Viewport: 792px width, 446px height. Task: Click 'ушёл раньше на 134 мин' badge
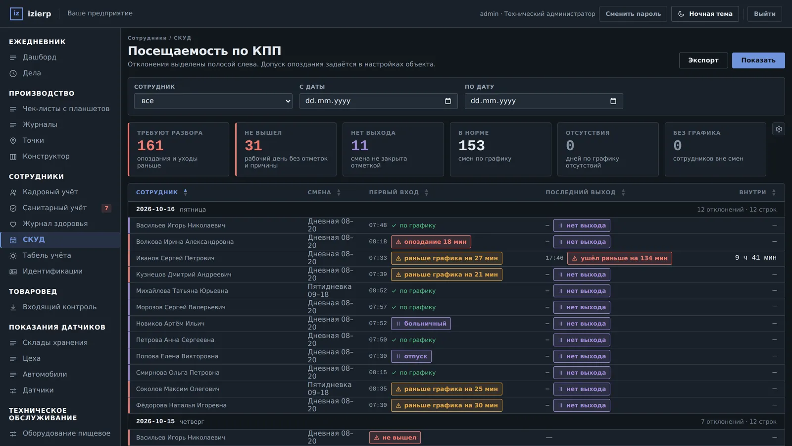pyautogui.click(x=620, y=258)
